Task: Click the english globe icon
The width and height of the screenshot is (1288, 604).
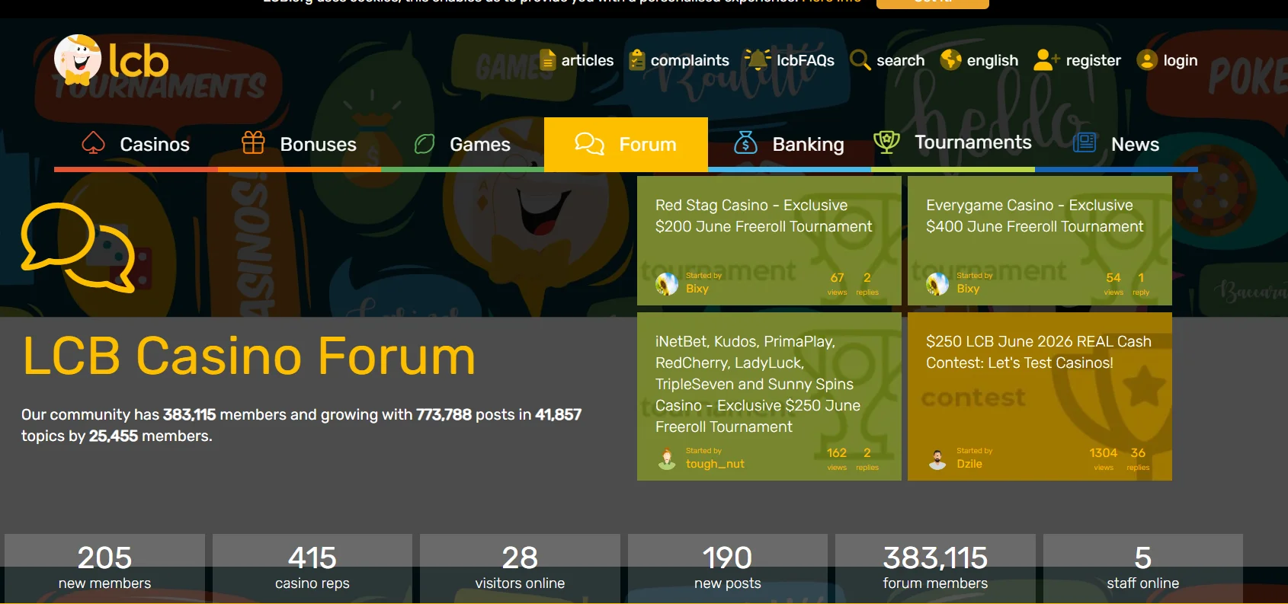Action: click(x=950, y=59)
